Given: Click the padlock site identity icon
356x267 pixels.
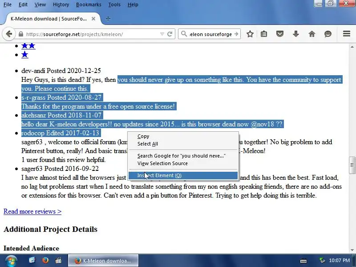Looking at the screenshot, I should tap(21, 34).
